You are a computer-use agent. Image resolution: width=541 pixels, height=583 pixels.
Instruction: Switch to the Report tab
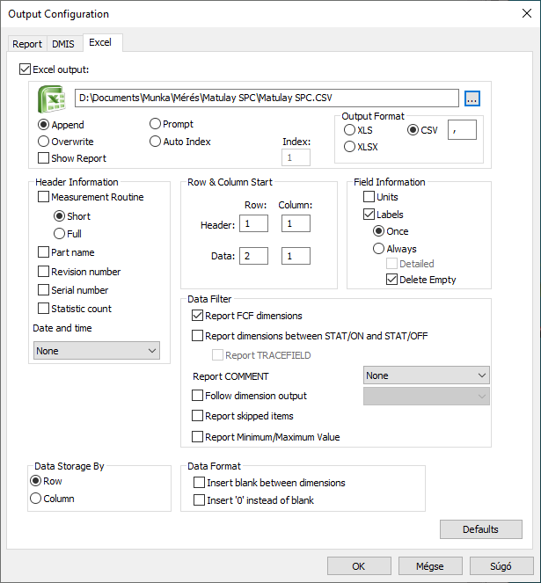coord(27,43)
